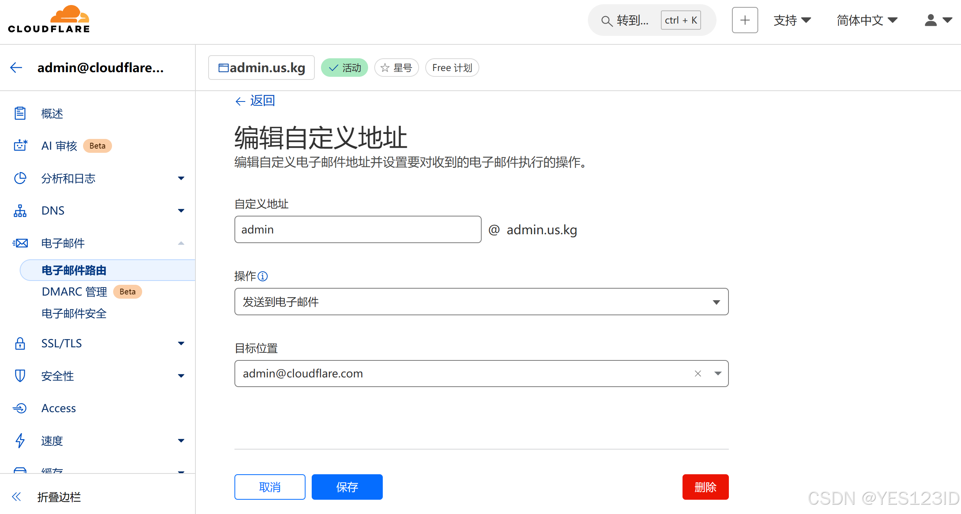This screenshot has width=961, height=514.
Task: Open the user account profile icon
Action: coord(931,20)
